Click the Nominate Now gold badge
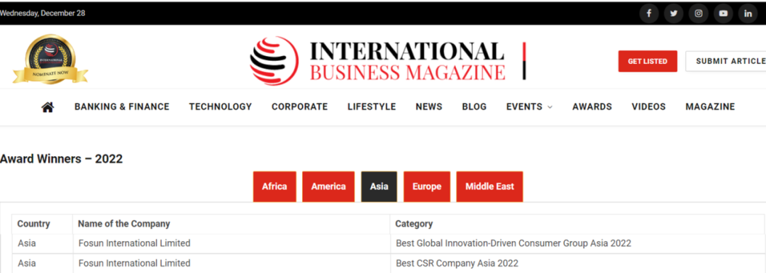This screenshot has width=766, height=273. (50, 59)
